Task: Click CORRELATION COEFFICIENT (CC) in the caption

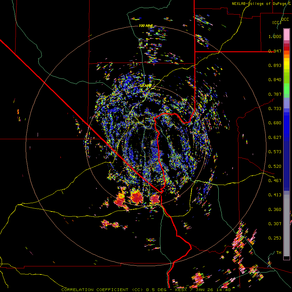Action: coord(102,290)
